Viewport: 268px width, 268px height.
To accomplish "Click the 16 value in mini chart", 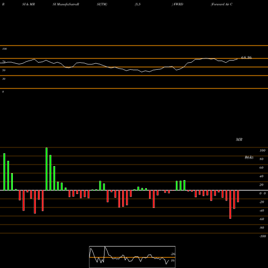I will click(173, 260).
